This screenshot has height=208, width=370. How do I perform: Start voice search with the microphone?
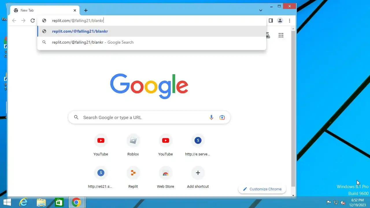(211, 117)
